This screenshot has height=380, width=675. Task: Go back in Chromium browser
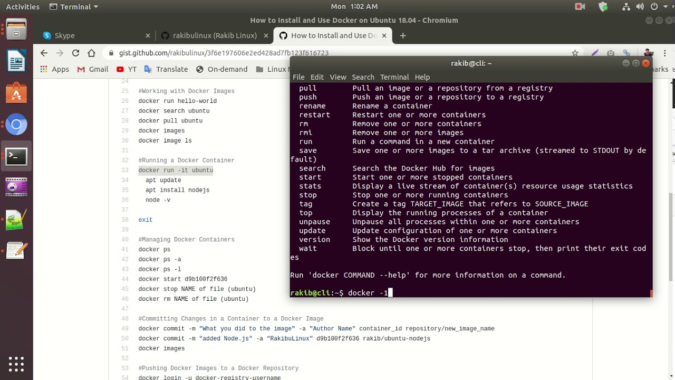click(x=44, y=53)
